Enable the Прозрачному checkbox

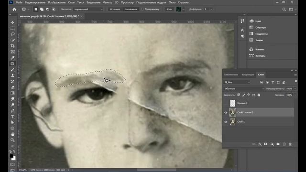(x=142, y=9)
